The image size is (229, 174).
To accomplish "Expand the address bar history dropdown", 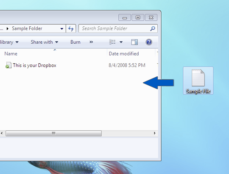I will [x=62, y=28].
